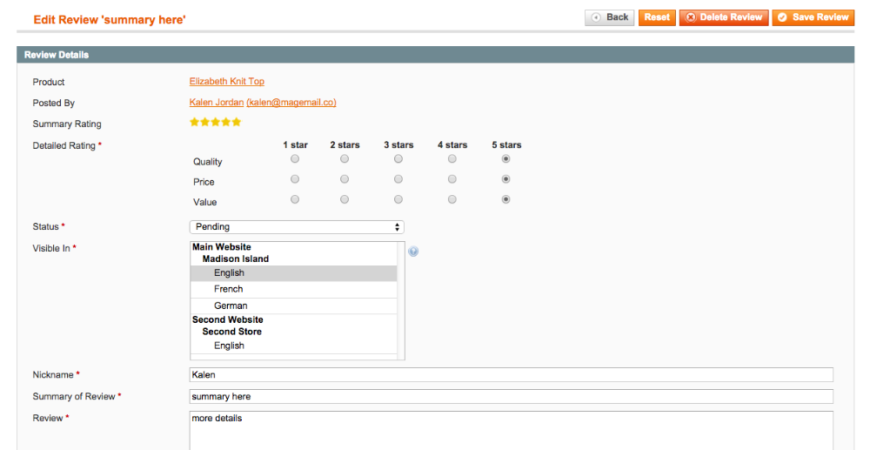
Task: Click the Summary of Review field
Action: (511, 397)
